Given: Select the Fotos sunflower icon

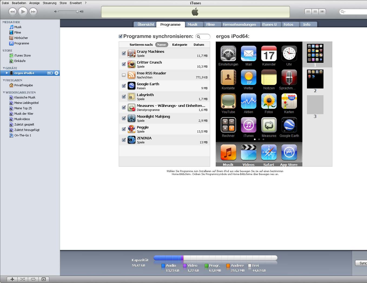Looking at the screenshot, I should [x=269, y=101].
